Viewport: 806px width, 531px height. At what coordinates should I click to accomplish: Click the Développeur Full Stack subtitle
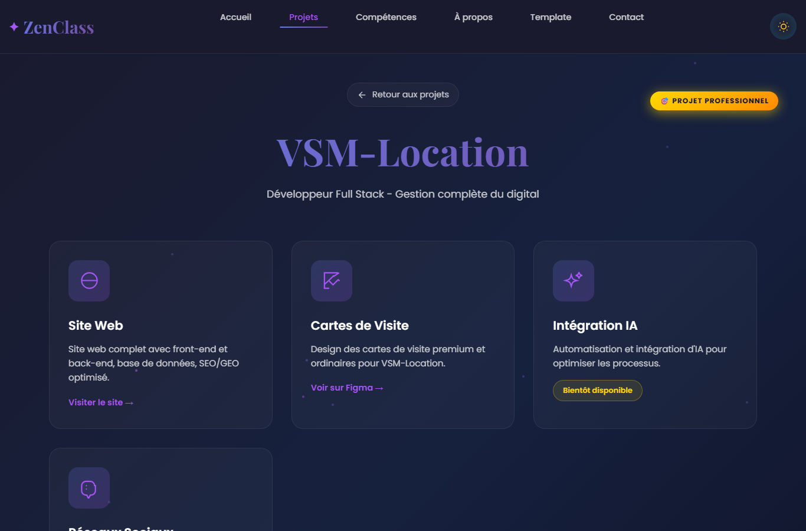(403, 194)
